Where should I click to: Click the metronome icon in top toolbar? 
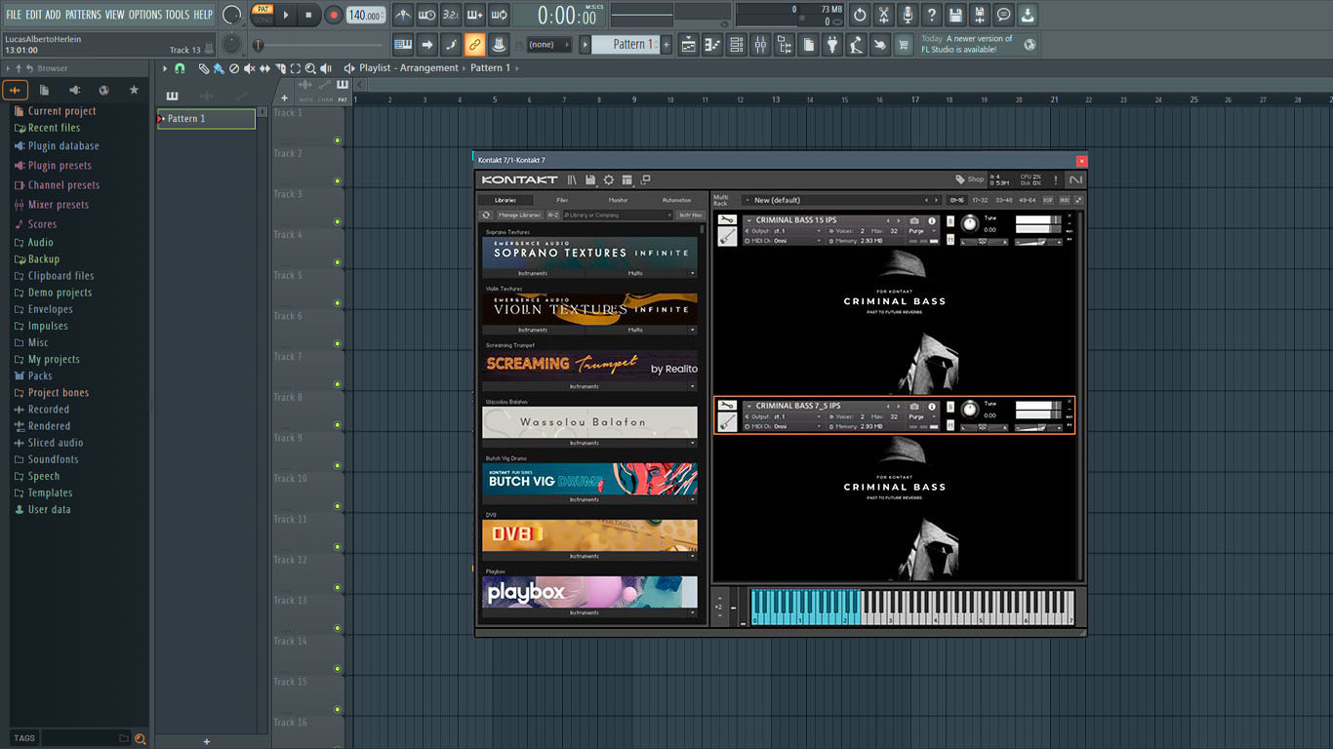click(403, 15)
